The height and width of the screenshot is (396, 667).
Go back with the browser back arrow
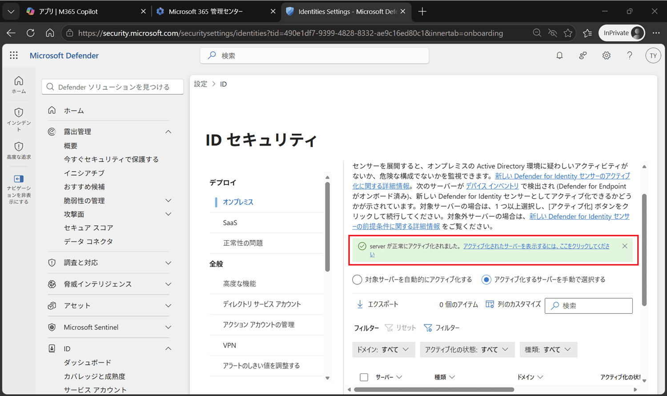point(11,33)
